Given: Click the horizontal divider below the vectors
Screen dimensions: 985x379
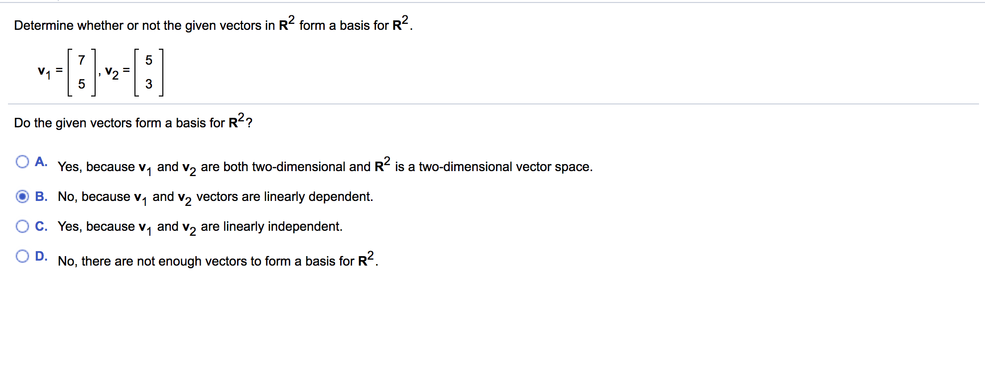Looking at the screenshot, I should [493, 102].
